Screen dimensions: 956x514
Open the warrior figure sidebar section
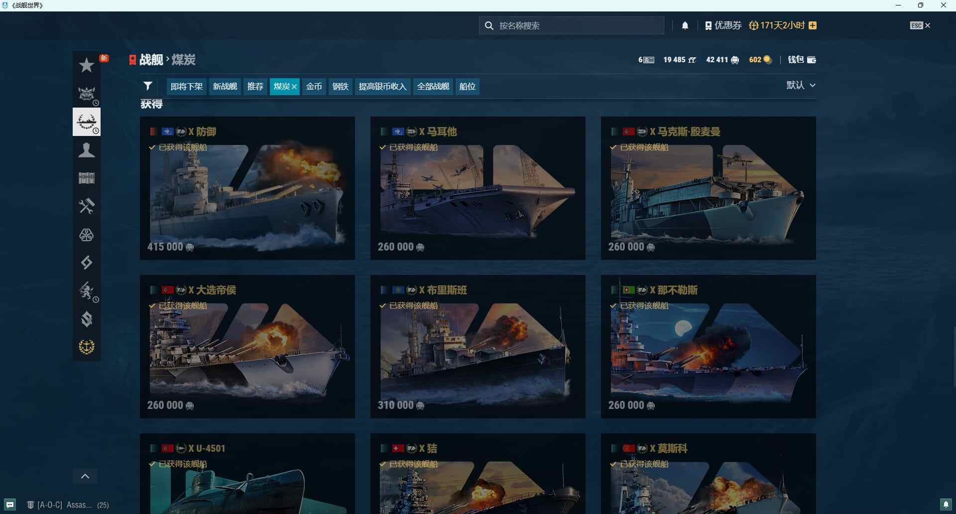87,291
